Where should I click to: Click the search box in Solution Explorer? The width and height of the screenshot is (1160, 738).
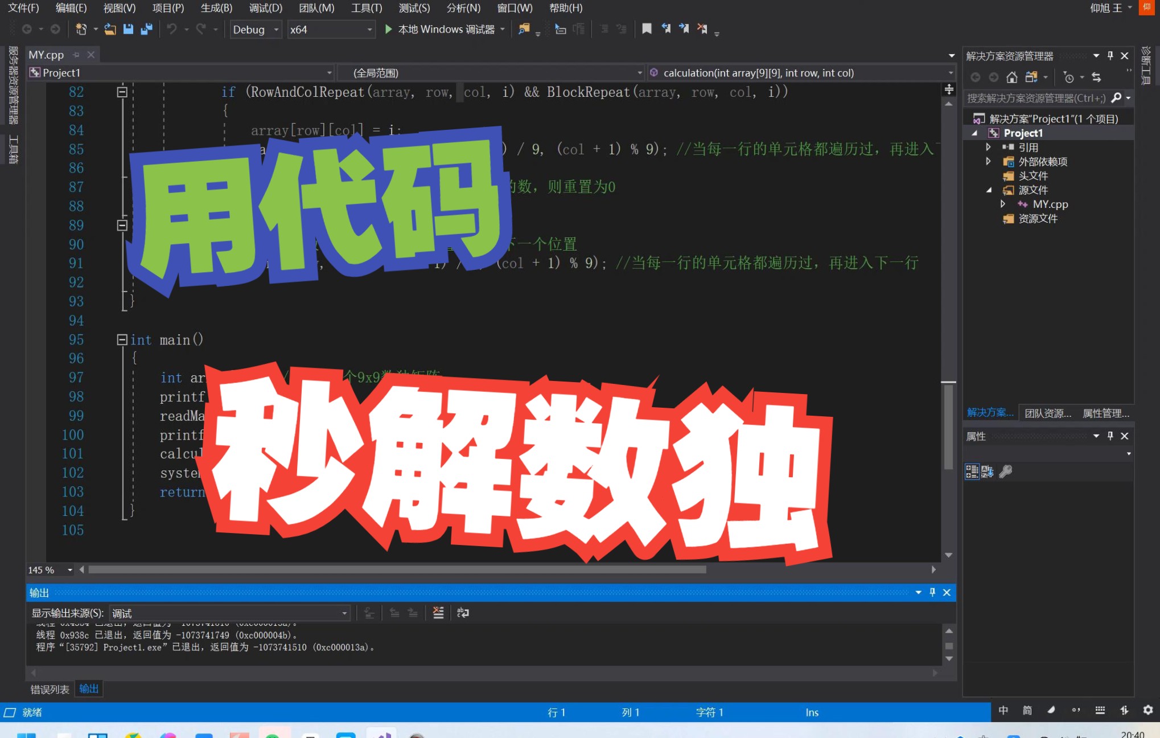click(1036, 98)
